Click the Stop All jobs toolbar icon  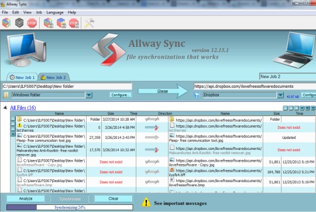(74, 23)
